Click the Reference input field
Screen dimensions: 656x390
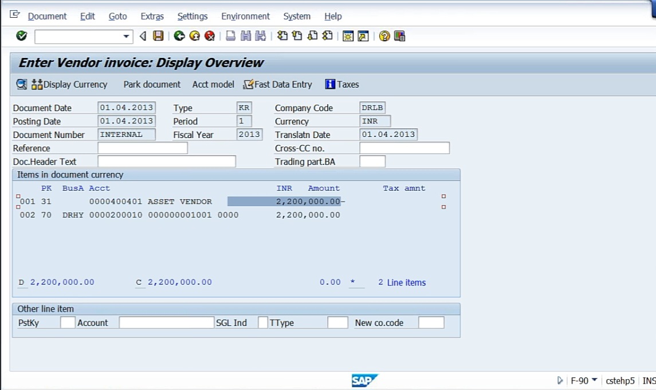tap(143, 148)
